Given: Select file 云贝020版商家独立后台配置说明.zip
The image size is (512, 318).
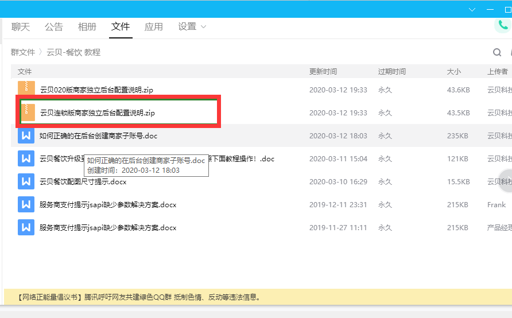Looking at the screenshot, I should click(96, 90).
